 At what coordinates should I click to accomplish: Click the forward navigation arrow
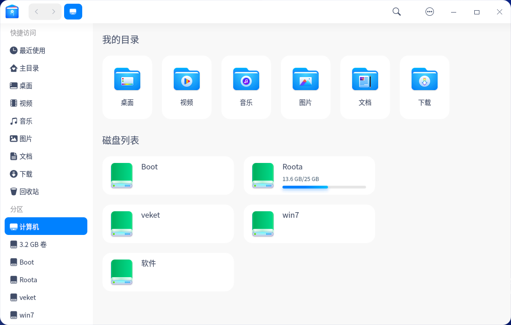click(53, 11)
